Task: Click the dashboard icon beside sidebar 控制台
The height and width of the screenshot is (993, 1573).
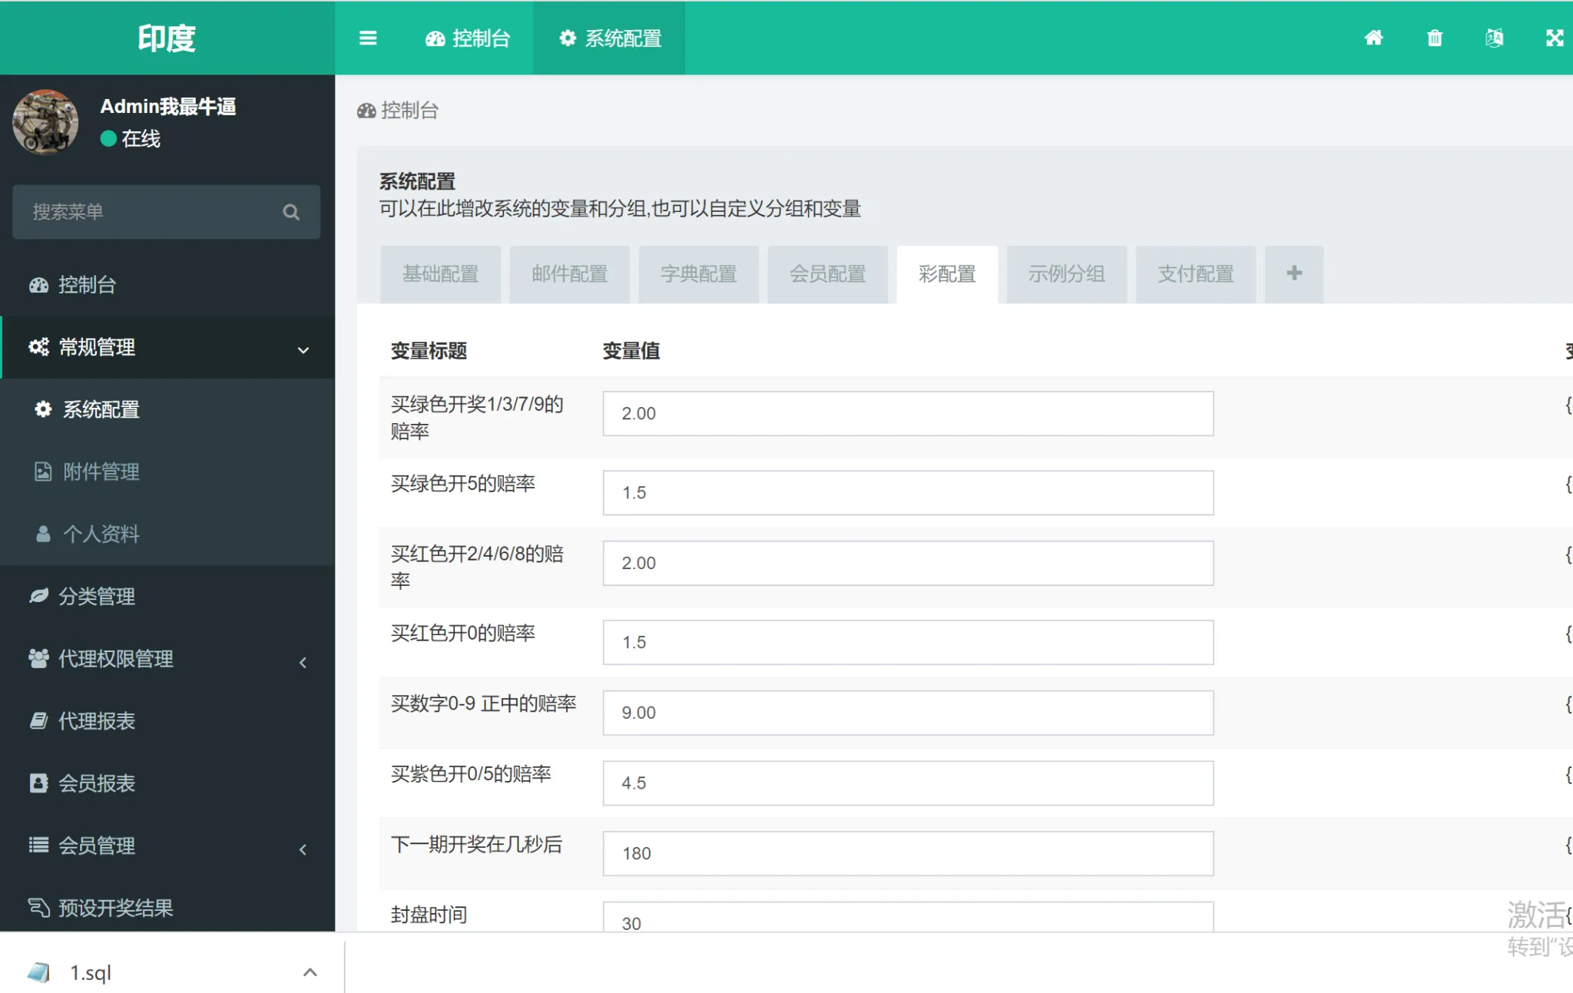Action: click(38, 285)
